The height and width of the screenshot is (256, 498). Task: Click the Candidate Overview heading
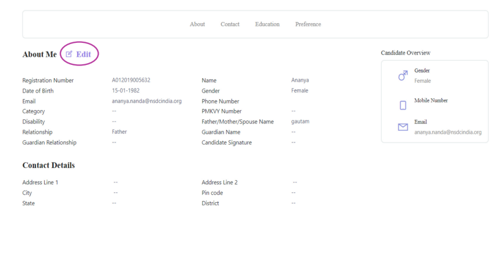pos(405,53)
